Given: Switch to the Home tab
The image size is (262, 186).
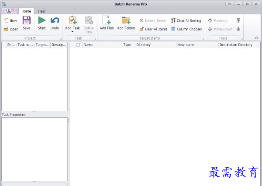Looking at the screenshot, I should point(26,11).
